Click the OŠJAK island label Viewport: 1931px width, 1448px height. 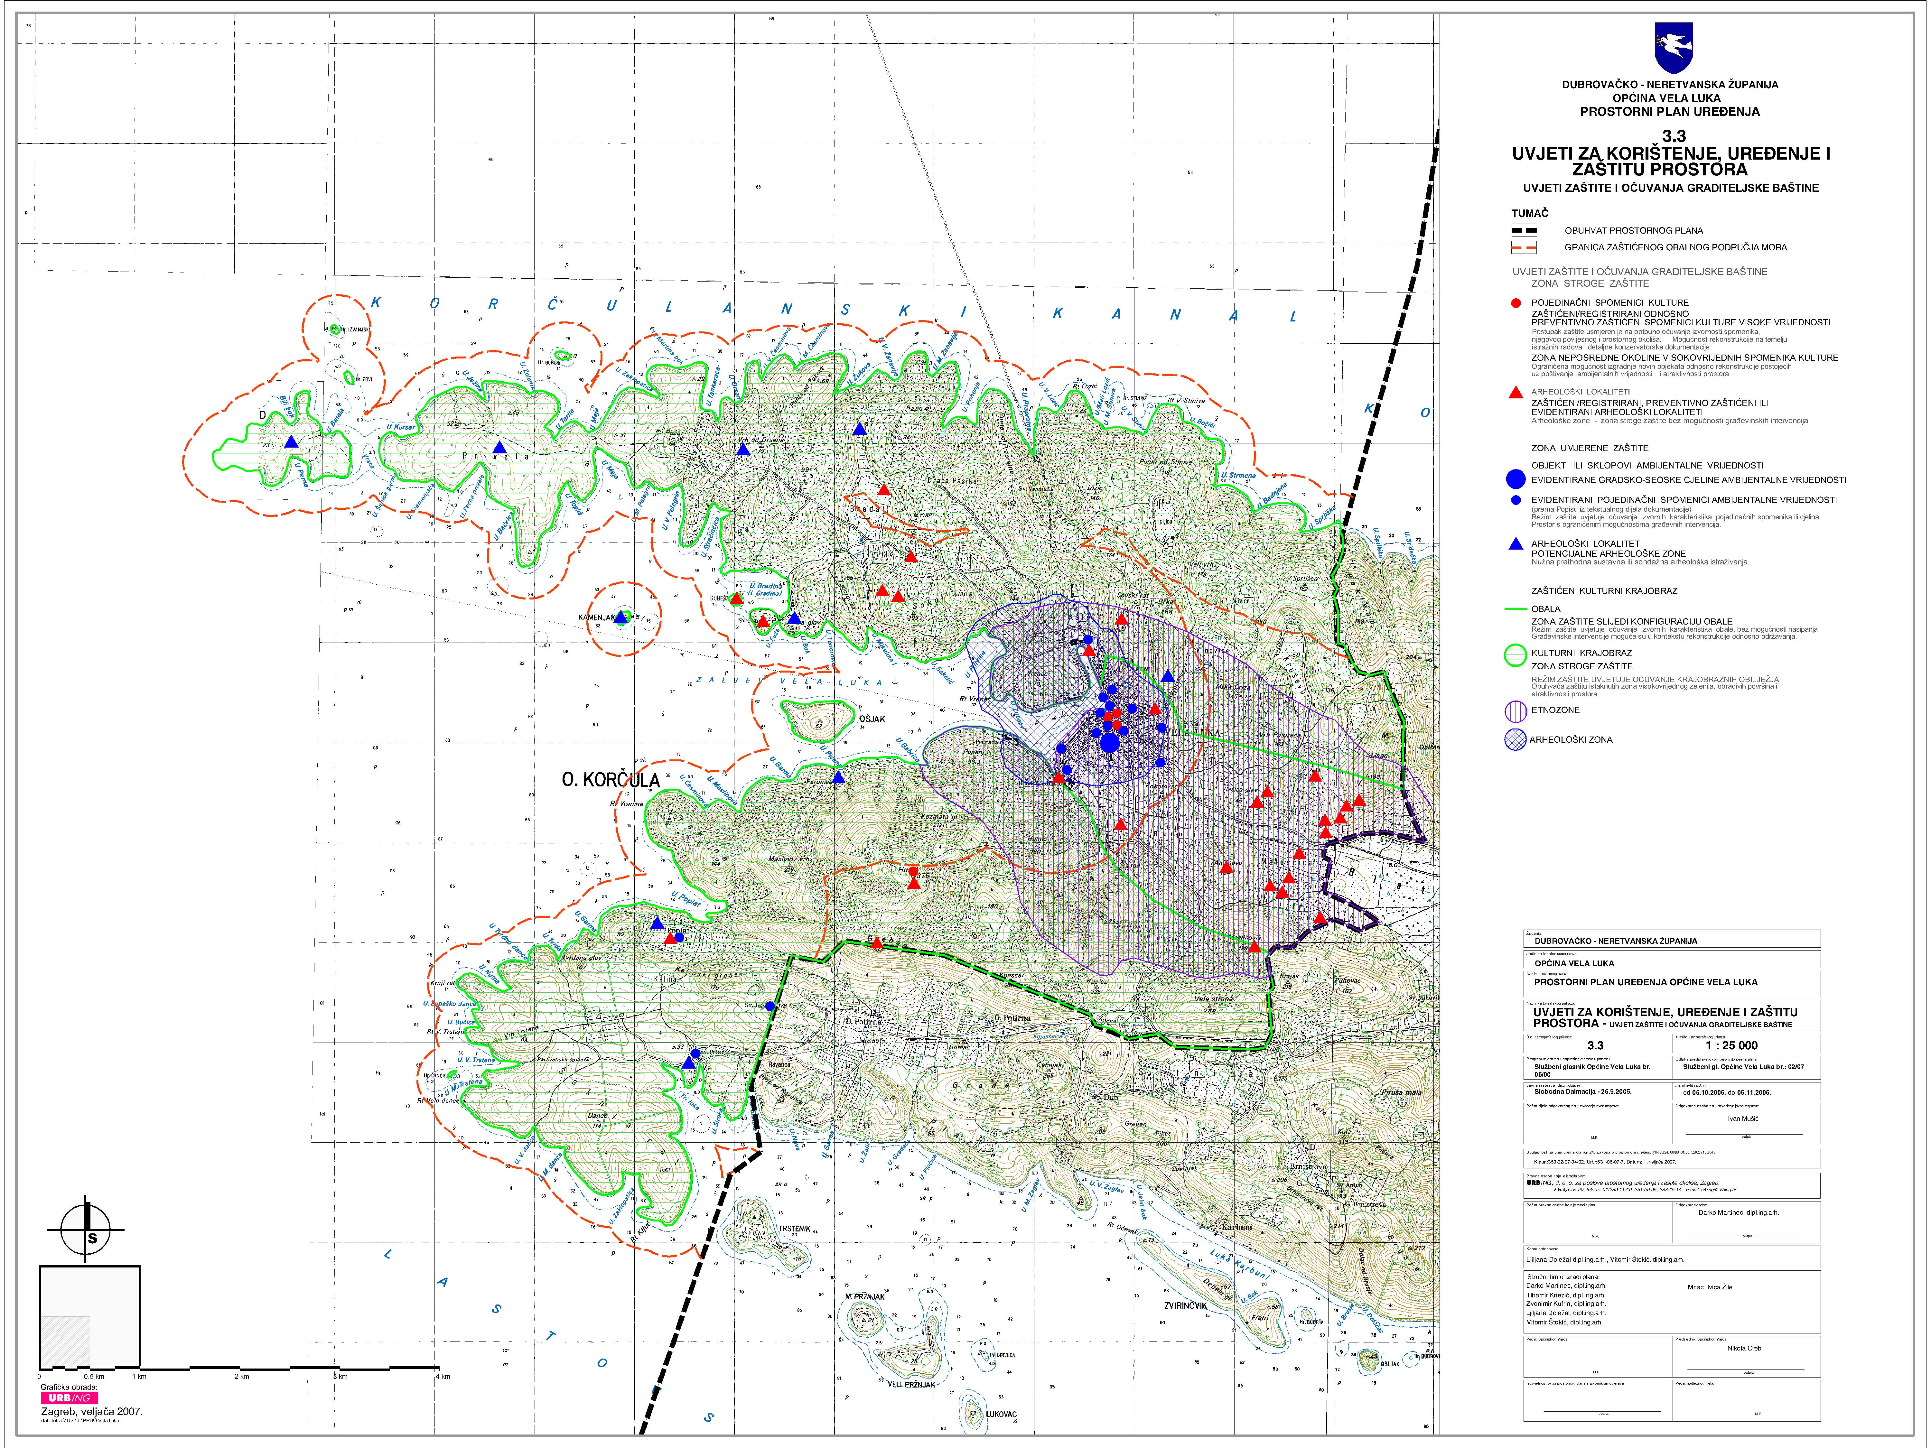point(872,719)
